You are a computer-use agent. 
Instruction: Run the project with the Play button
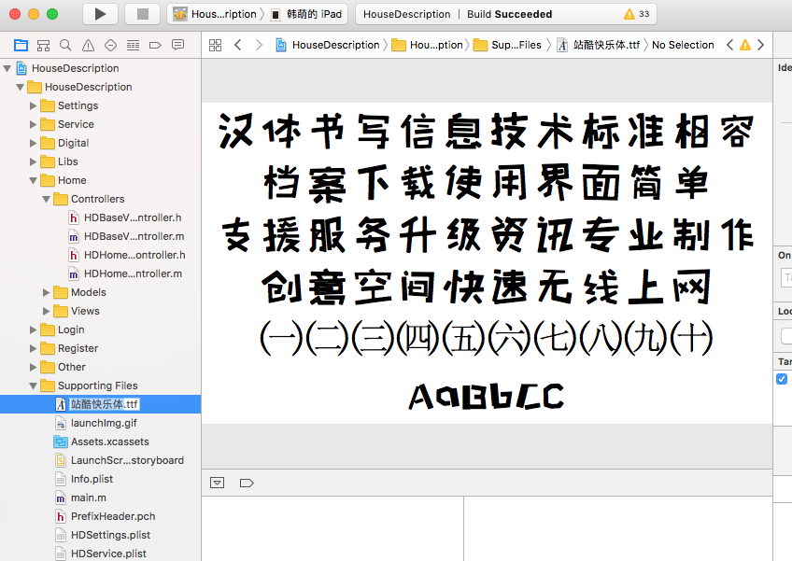(x=100, y=14)
